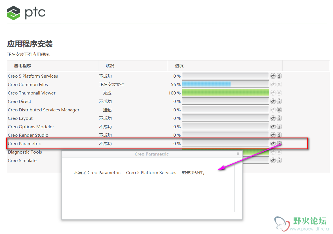
Task: Click the cancel icon on Creo Thumbnail Viewer row
Action: [279, 93]
